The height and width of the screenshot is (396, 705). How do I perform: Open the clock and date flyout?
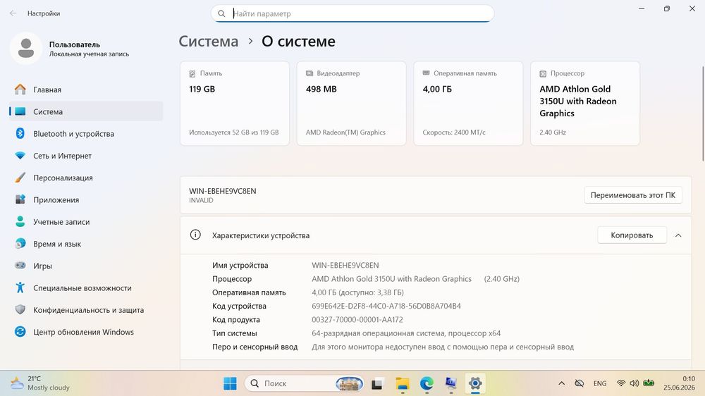680,383
